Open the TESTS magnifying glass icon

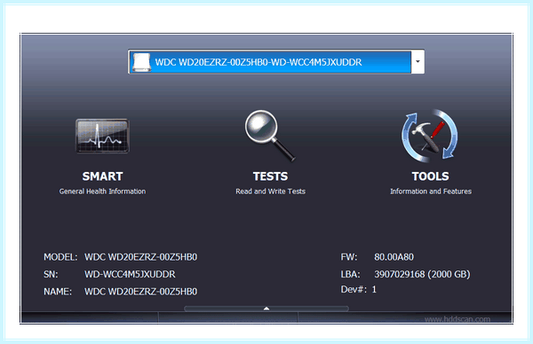[x=270, y=136]
